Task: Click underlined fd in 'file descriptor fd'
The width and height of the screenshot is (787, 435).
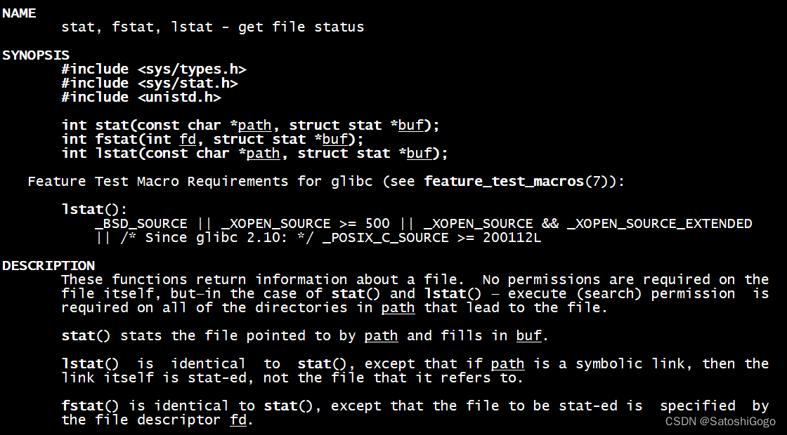Action: coord(238,420)
